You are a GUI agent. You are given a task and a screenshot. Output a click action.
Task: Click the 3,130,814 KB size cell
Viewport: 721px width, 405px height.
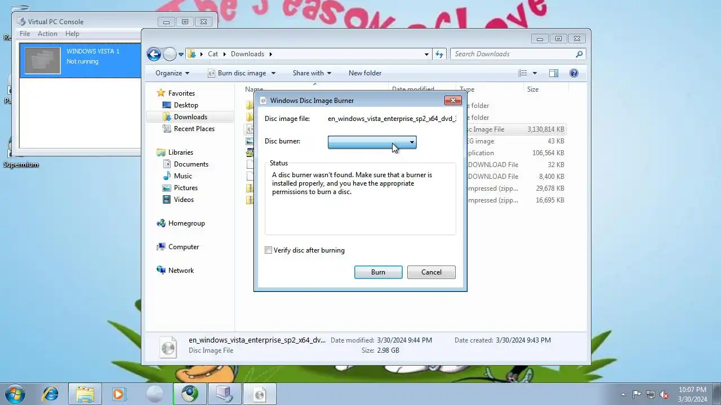545,129
